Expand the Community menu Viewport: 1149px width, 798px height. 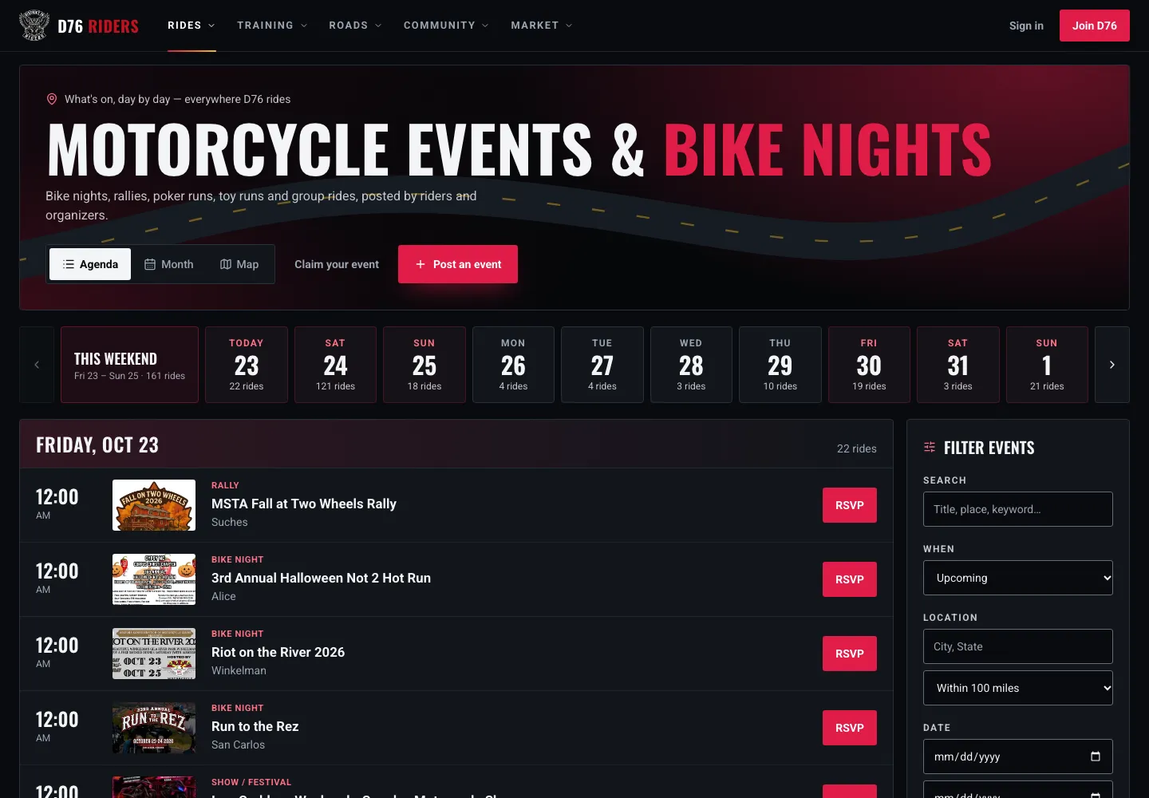click(446, 26)
